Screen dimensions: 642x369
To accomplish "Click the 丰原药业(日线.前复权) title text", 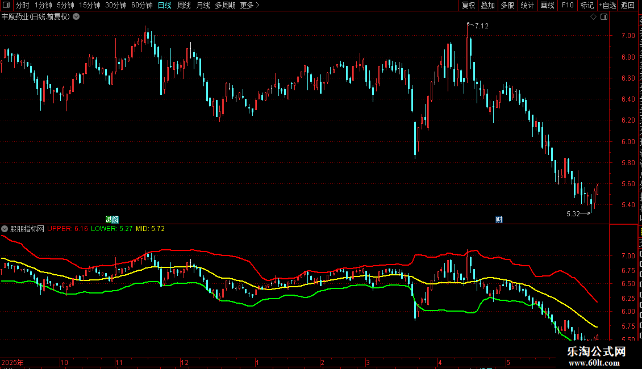I will pos(36,17).
